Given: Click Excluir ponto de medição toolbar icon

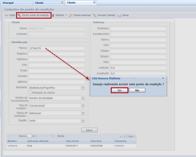Looking at the screenshot, I should [19, 15].
